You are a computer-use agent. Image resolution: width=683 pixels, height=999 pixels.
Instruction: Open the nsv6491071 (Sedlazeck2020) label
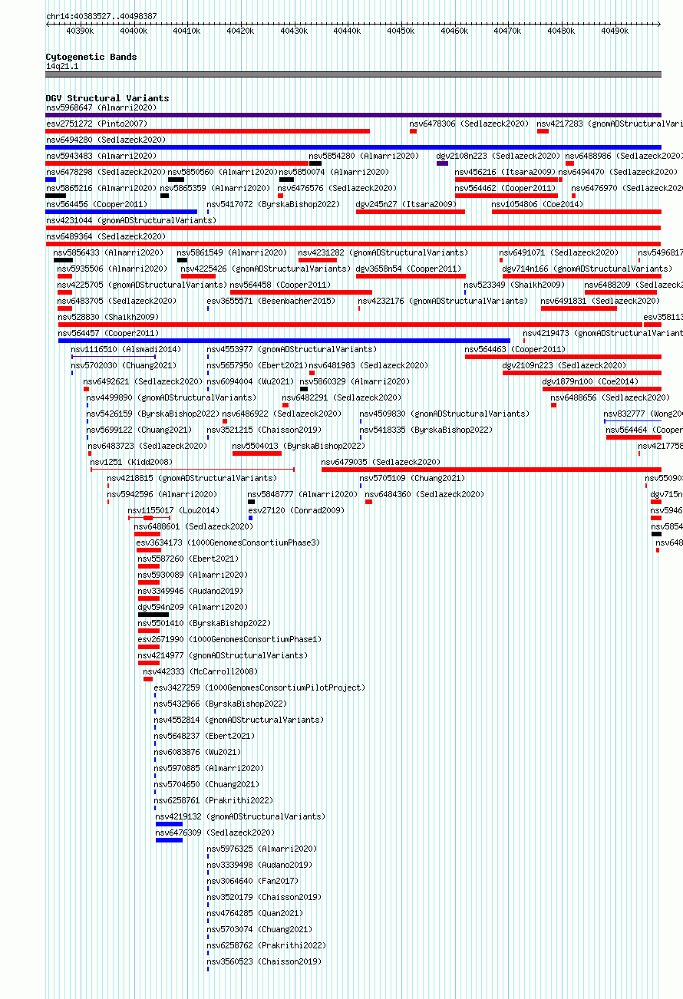click(559, 252)
